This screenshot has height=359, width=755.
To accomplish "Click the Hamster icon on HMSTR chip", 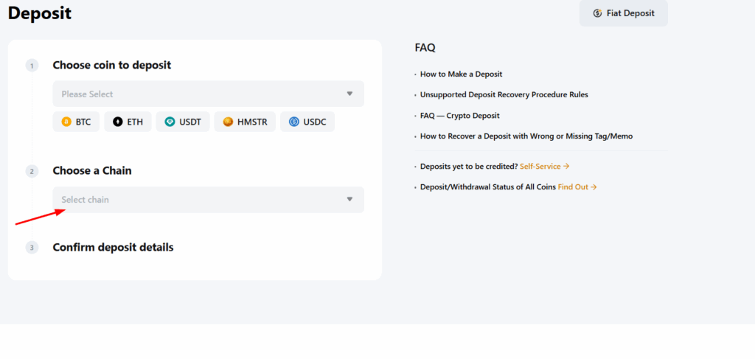I will (x=228, y=122).
